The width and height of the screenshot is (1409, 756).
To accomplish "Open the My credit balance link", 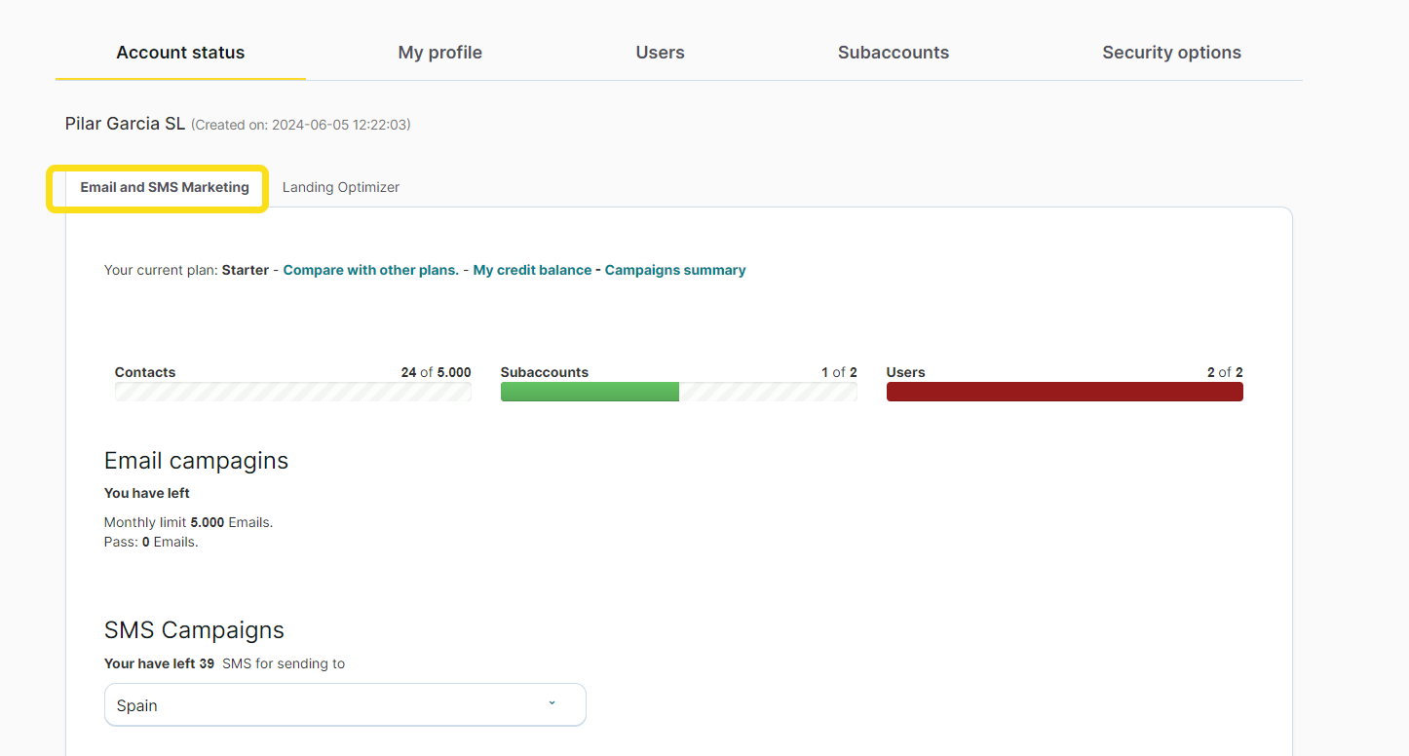I will point(532,270).
